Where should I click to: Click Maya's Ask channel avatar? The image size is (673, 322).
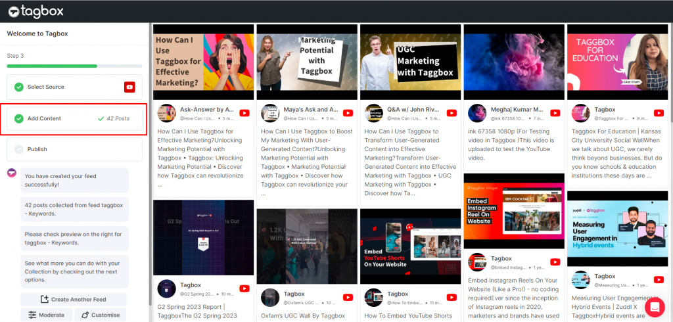[270, 113]
